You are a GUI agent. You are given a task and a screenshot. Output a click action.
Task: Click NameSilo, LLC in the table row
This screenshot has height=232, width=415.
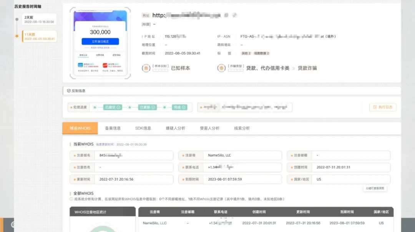point(155,223)
